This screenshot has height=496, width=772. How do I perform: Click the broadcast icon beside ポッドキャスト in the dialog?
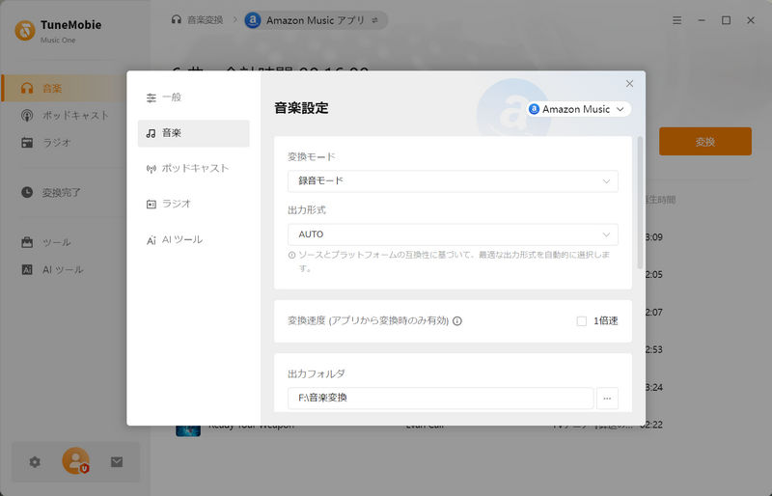tap(152, 169)
